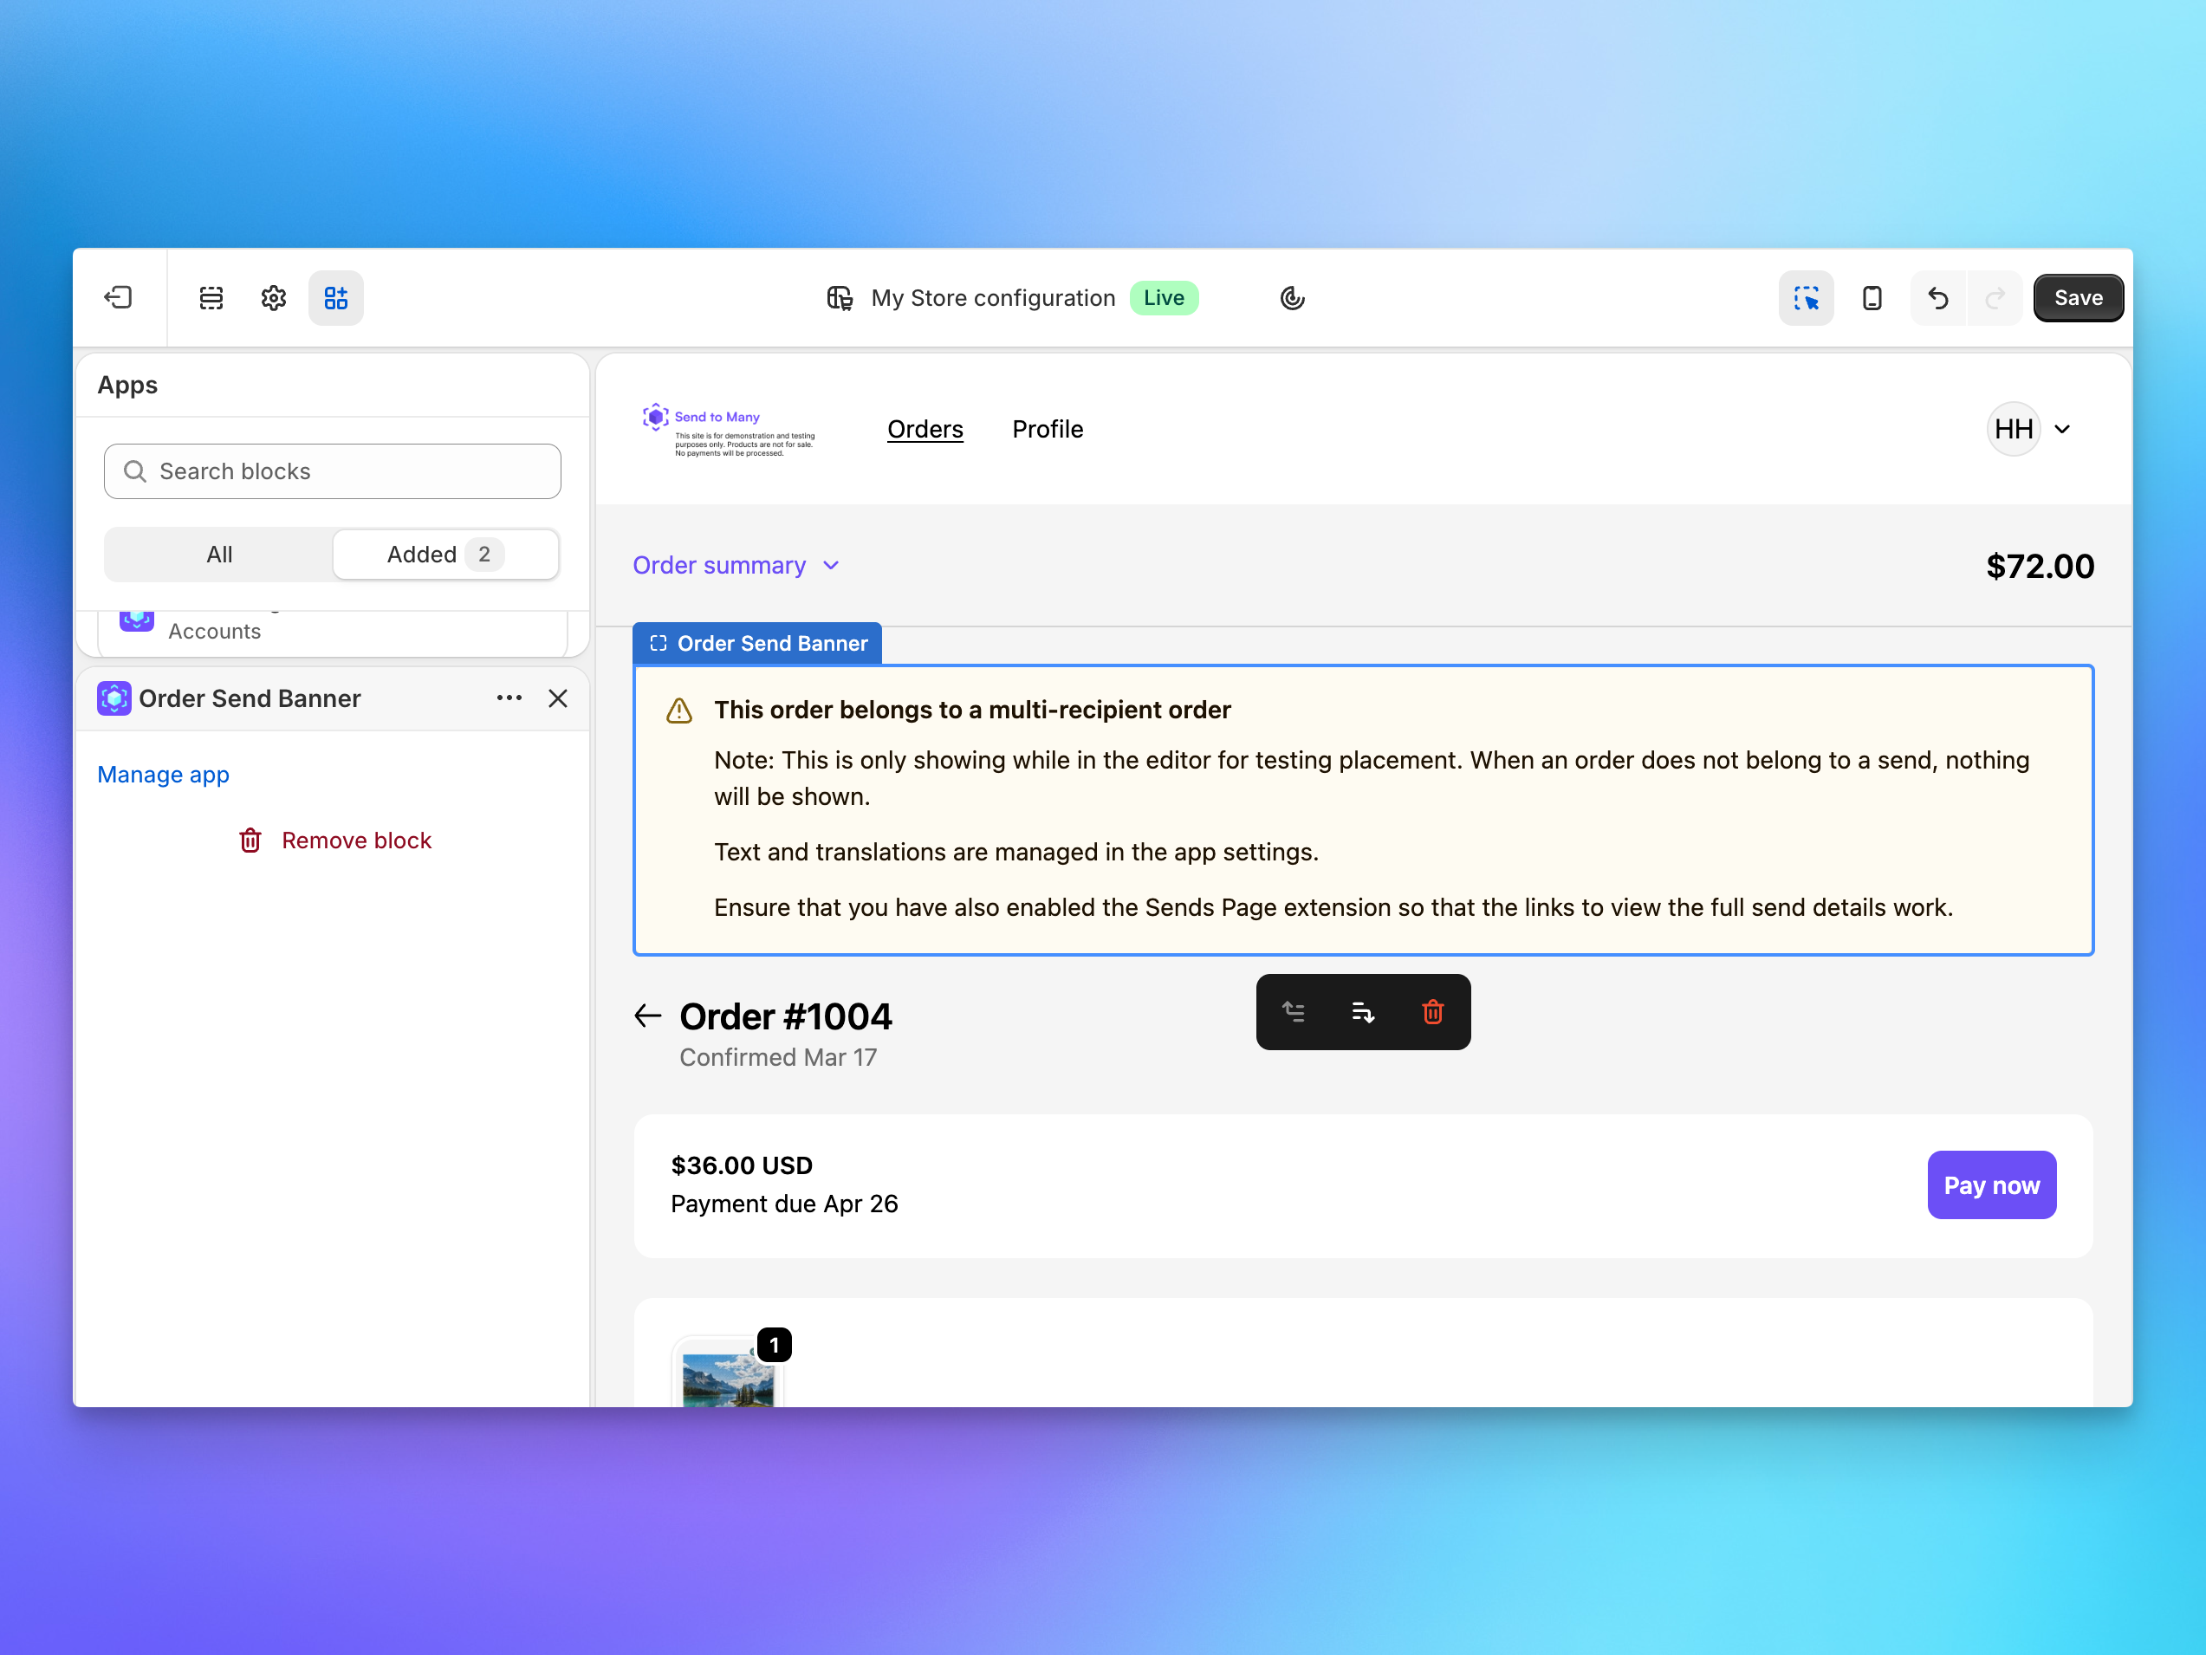Toggle the inspect element picker icon

[x=1806, y=297]
